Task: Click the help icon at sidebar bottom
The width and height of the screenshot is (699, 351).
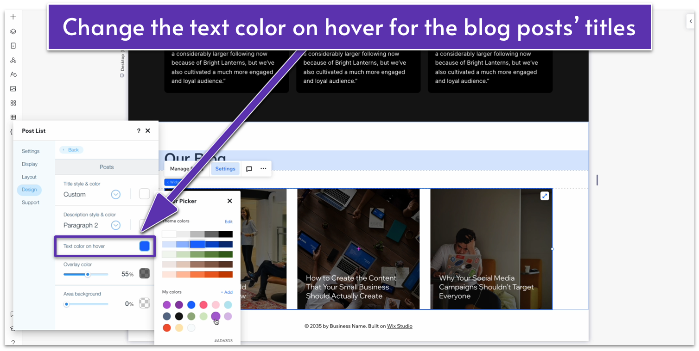Action: click(13, 343)
